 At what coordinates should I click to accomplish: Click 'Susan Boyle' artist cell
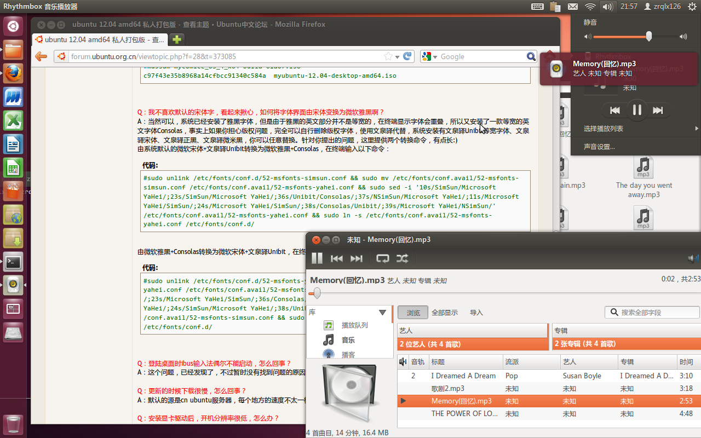[x=582, y=376]
